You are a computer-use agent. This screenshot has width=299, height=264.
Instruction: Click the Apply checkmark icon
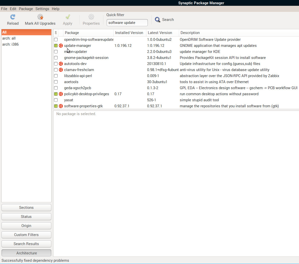(68, 17)
